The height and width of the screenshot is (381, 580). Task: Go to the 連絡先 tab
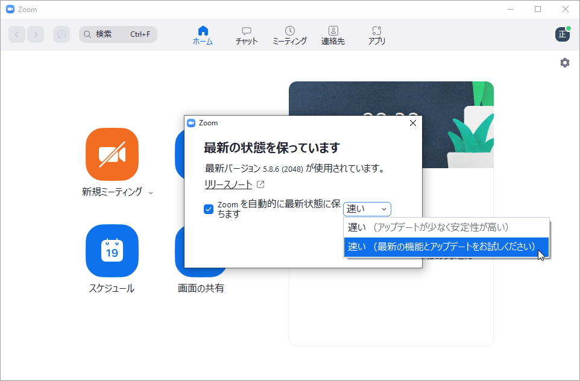333,36
